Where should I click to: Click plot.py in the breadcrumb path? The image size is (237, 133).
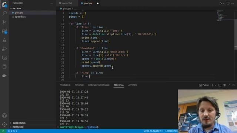67,9
